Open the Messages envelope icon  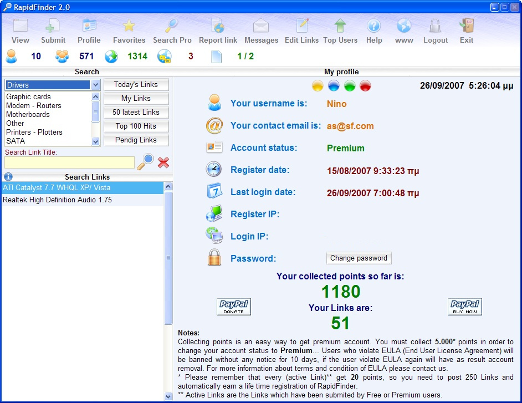[261, 27]
